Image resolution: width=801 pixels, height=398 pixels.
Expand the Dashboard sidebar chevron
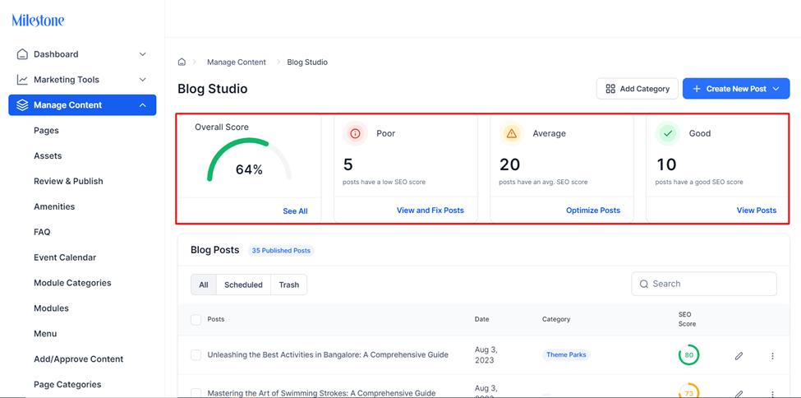point(143,54)
